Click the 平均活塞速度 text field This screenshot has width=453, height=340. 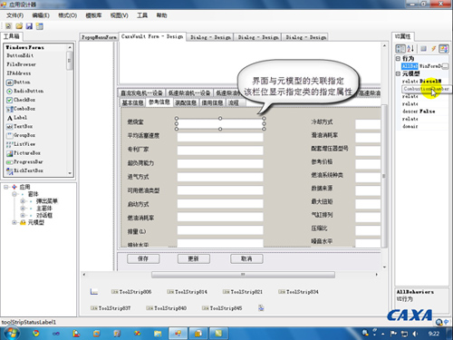click(220, 137)
